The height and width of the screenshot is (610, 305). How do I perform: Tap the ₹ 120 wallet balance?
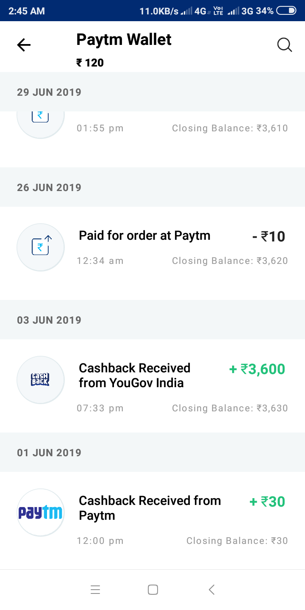coord(90,63)
